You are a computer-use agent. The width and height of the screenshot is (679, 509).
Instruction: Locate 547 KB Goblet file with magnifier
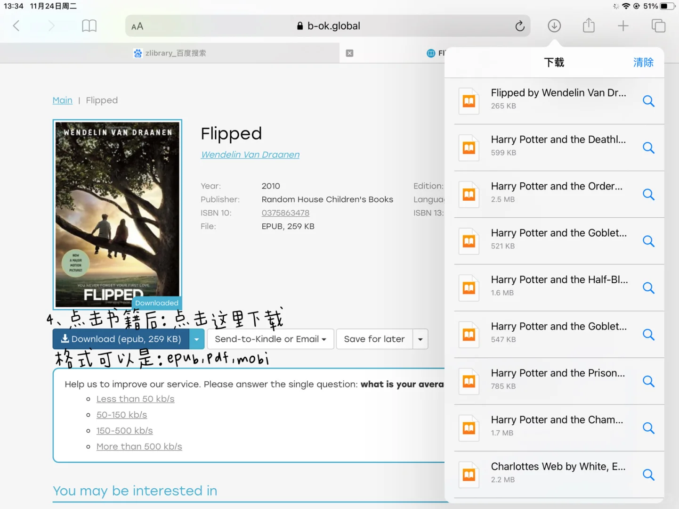pos(648,334)
